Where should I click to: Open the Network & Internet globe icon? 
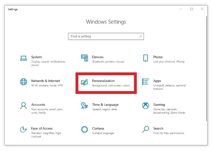click(x=24, y=82)
